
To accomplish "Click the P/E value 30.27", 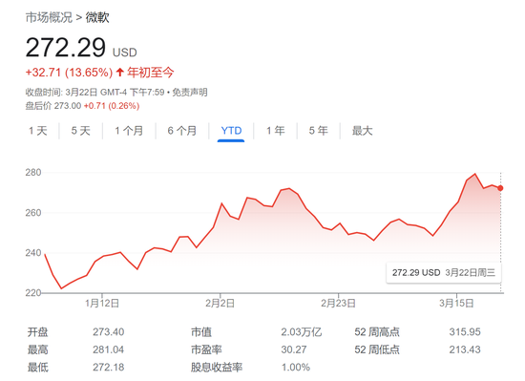I will 294,349.
